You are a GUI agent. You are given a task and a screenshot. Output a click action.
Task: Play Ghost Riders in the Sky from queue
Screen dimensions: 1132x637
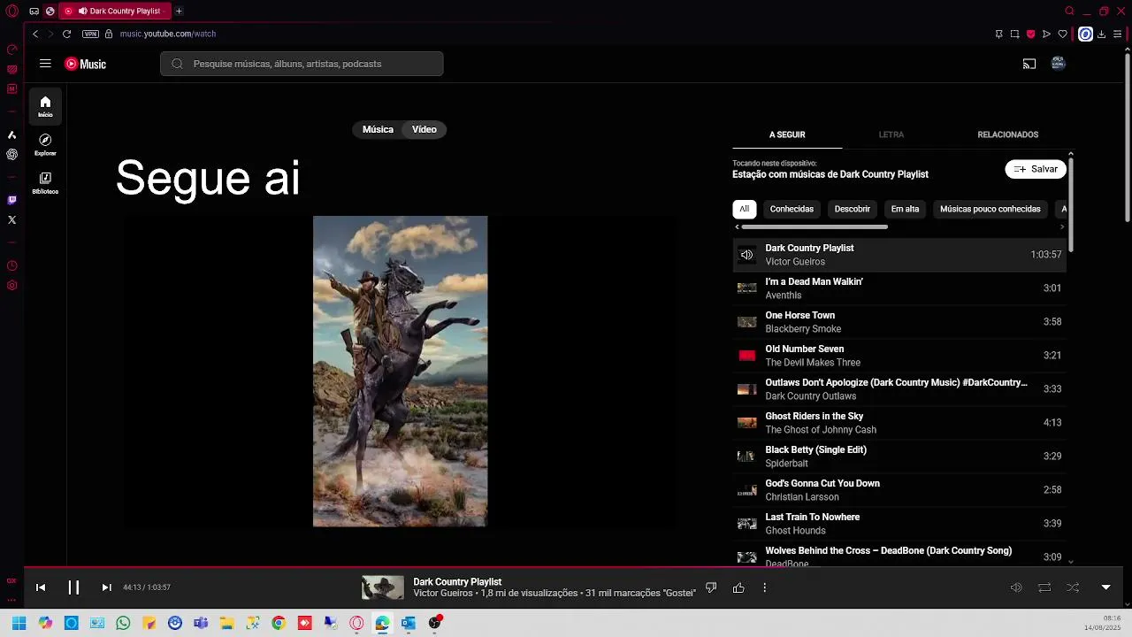pyautogui.click(x=899, y=423)
